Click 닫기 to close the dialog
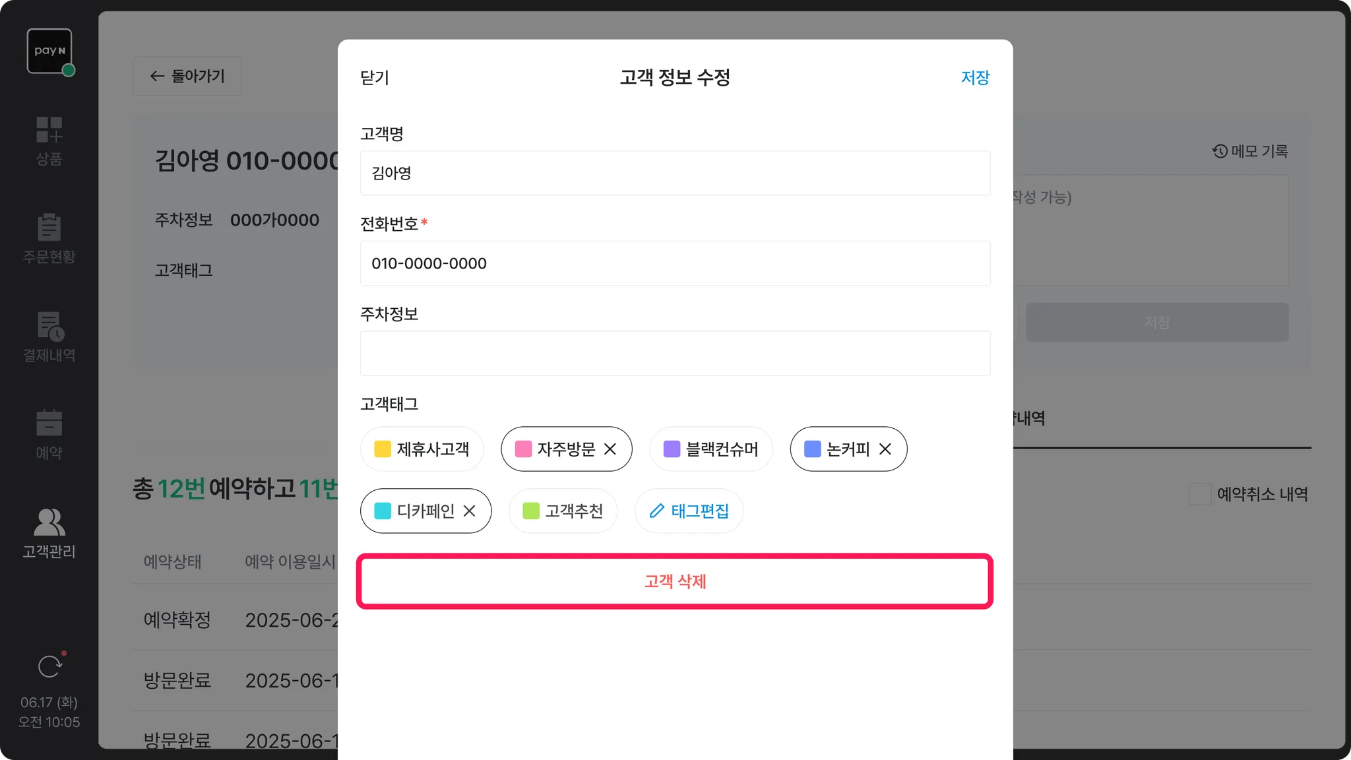This screenshot has width=1351, height=760. click(x=375, y=78)
